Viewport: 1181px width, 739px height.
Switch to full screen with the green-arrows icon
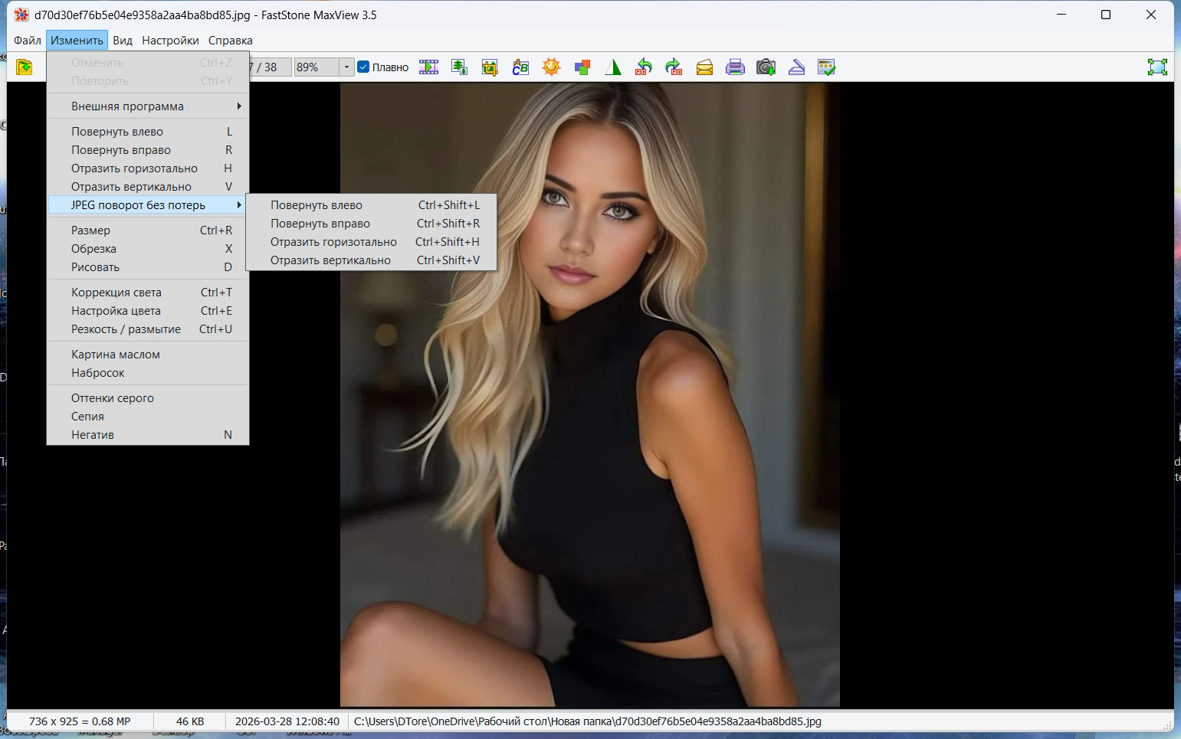click(x=1157, y=67)
